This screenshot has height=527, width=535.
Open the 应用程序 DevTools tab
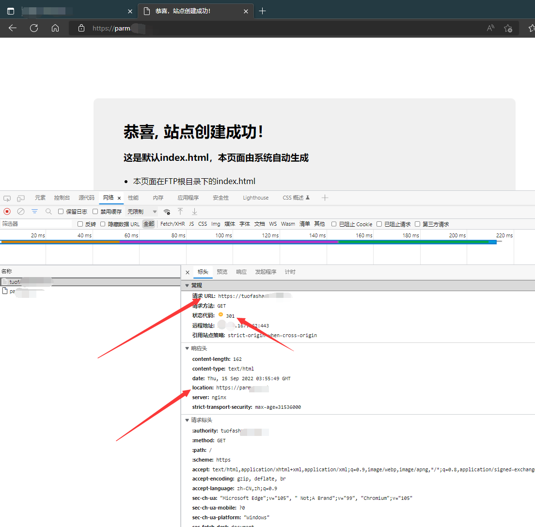click(x=188, y=198)
